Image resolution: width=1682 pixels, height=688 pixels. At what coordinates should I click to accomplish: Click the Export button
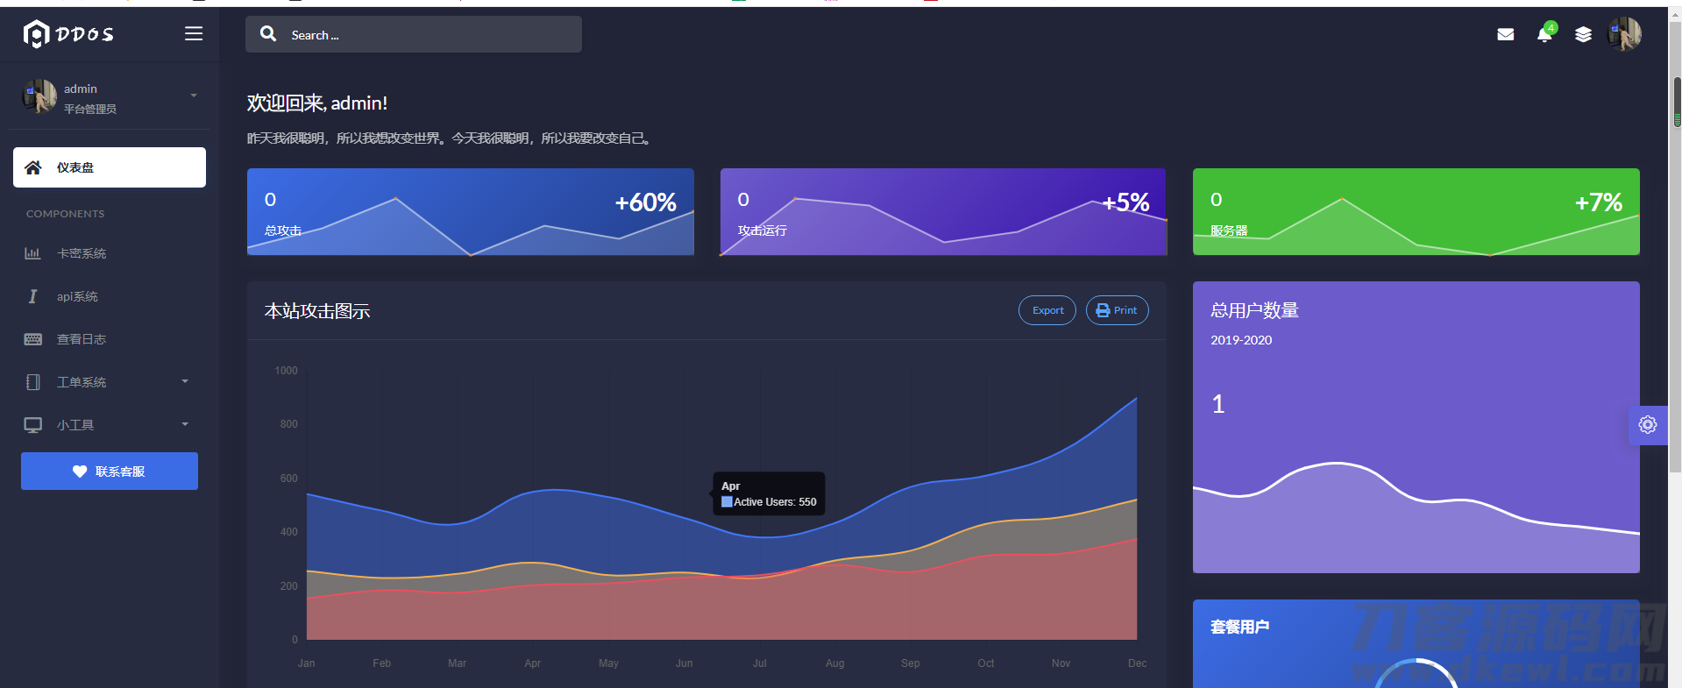tap(1047, 310)
